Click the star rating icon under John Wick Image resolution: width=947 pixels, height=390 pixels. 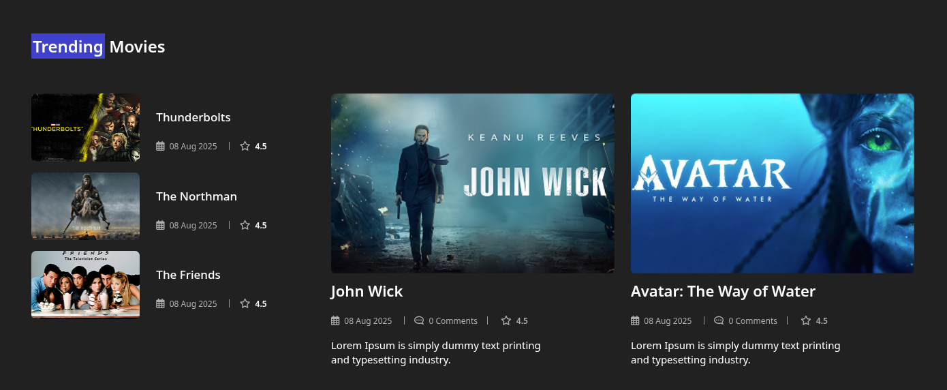click(x=506, y=320)
